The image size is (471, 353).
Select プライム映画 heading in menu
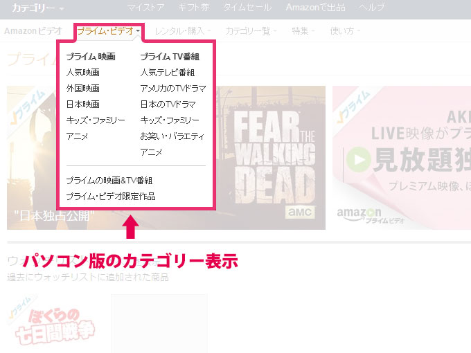coord(91,57)
